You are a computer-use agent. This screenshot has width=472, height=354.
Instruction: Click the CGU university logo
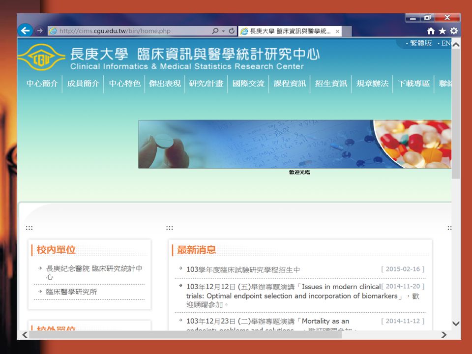point(41,57)
